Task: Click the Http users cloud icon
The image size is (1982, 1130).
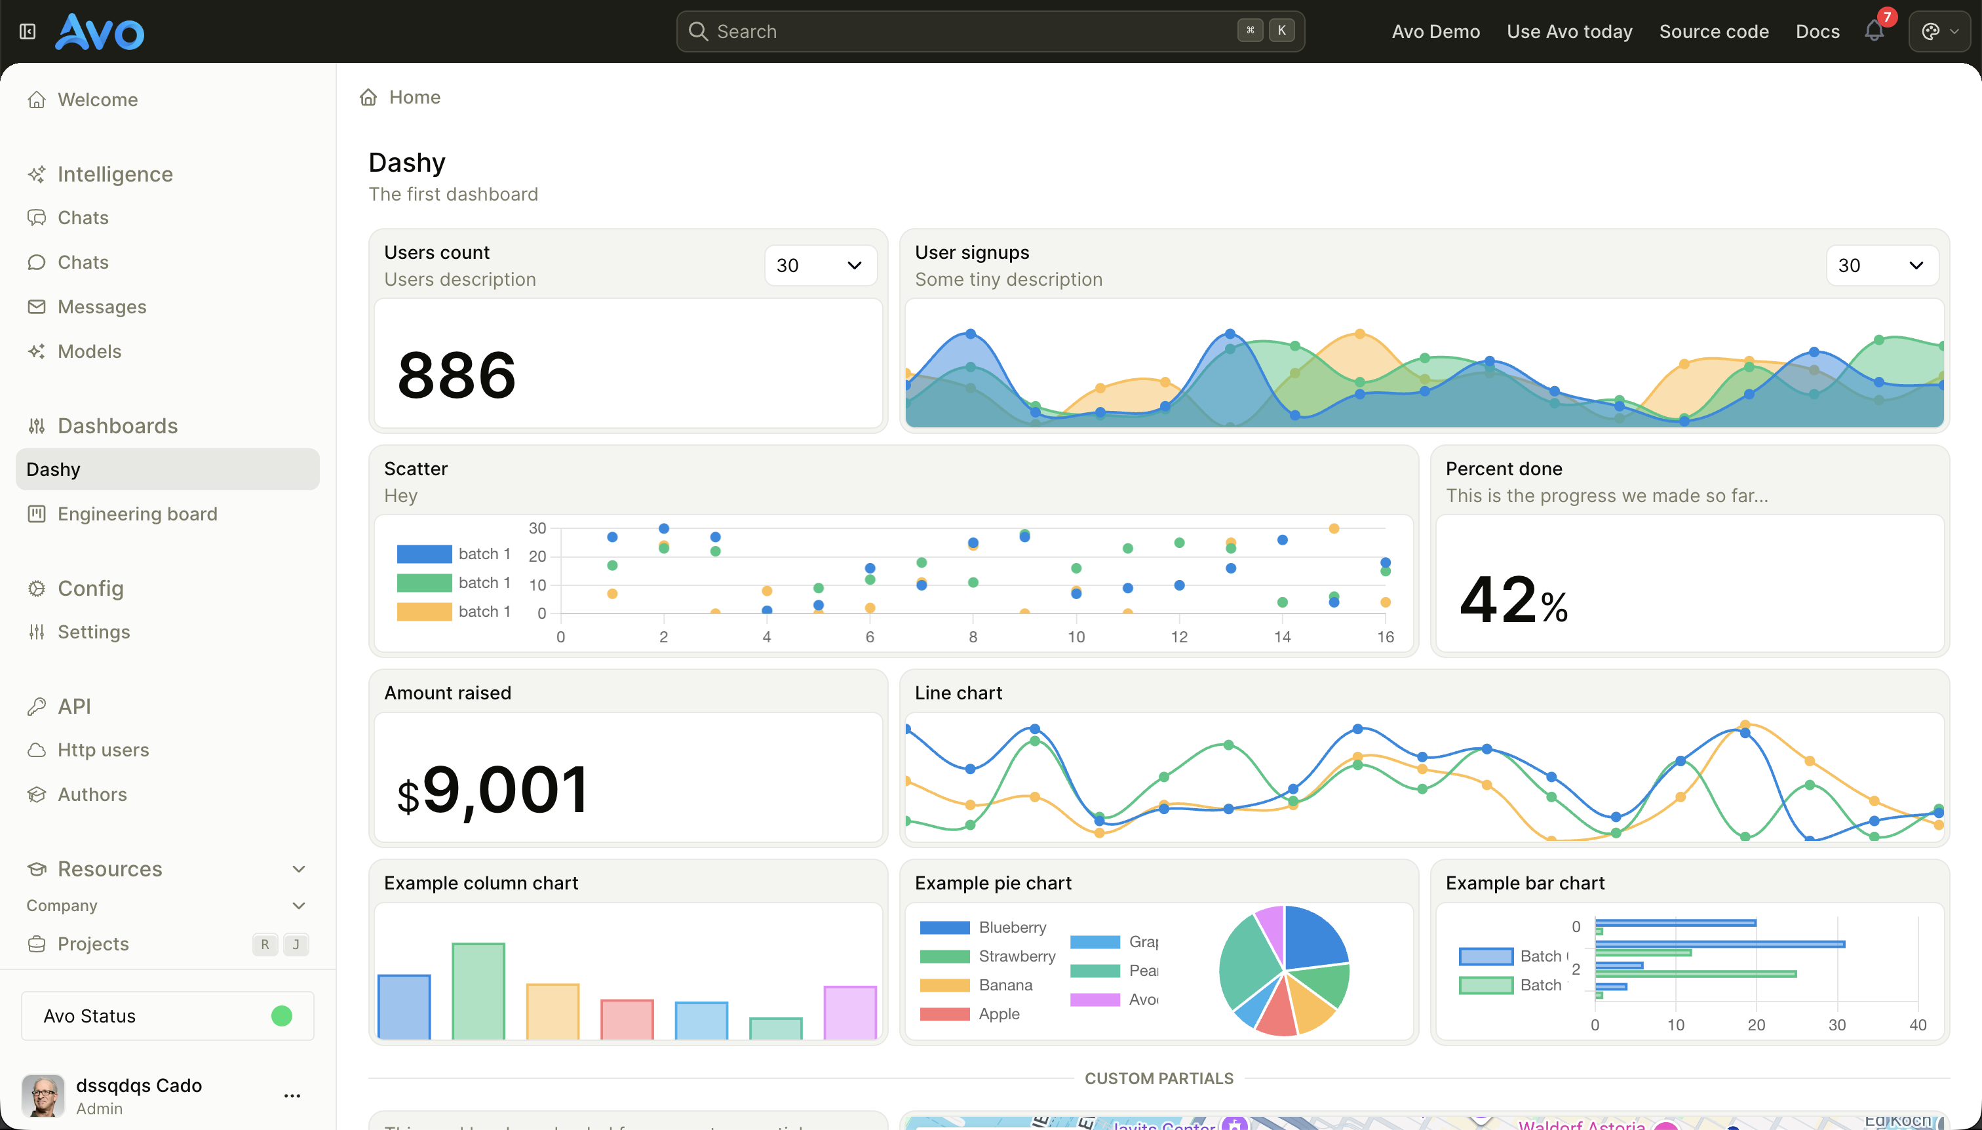Action: click(37, 750)
